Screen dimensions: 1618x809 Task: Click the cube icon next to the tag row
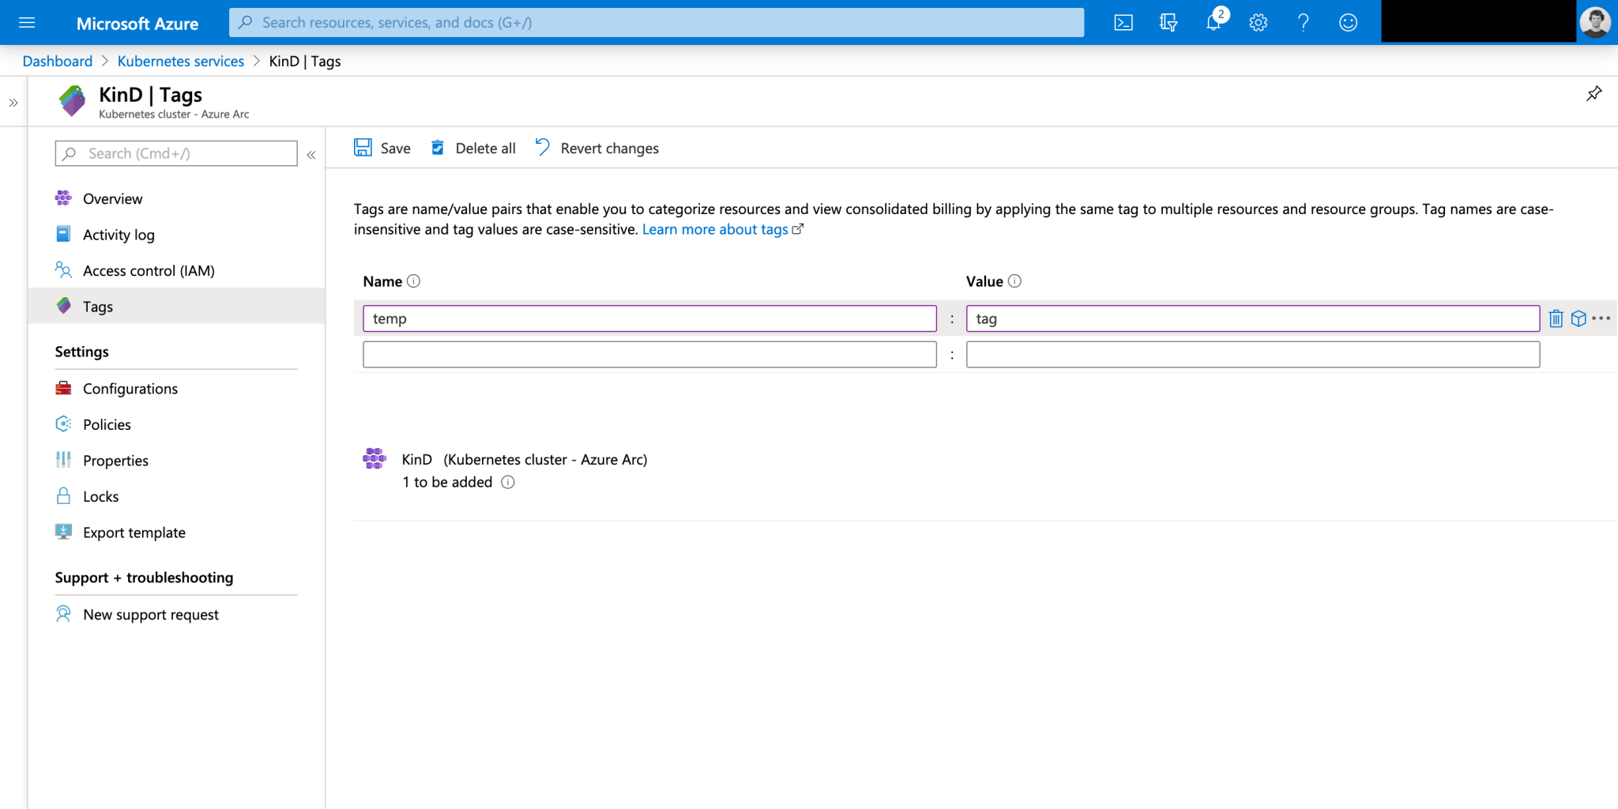(x=1578, y=318)
